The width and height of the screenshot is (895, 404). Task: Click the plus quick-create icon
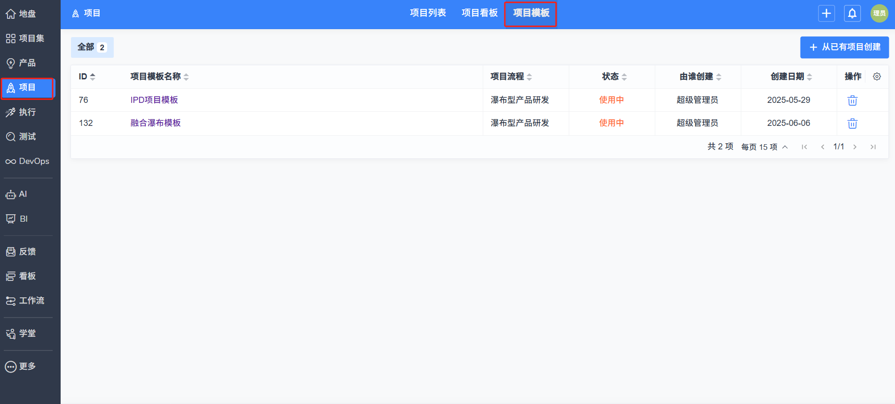coord(826,14)
